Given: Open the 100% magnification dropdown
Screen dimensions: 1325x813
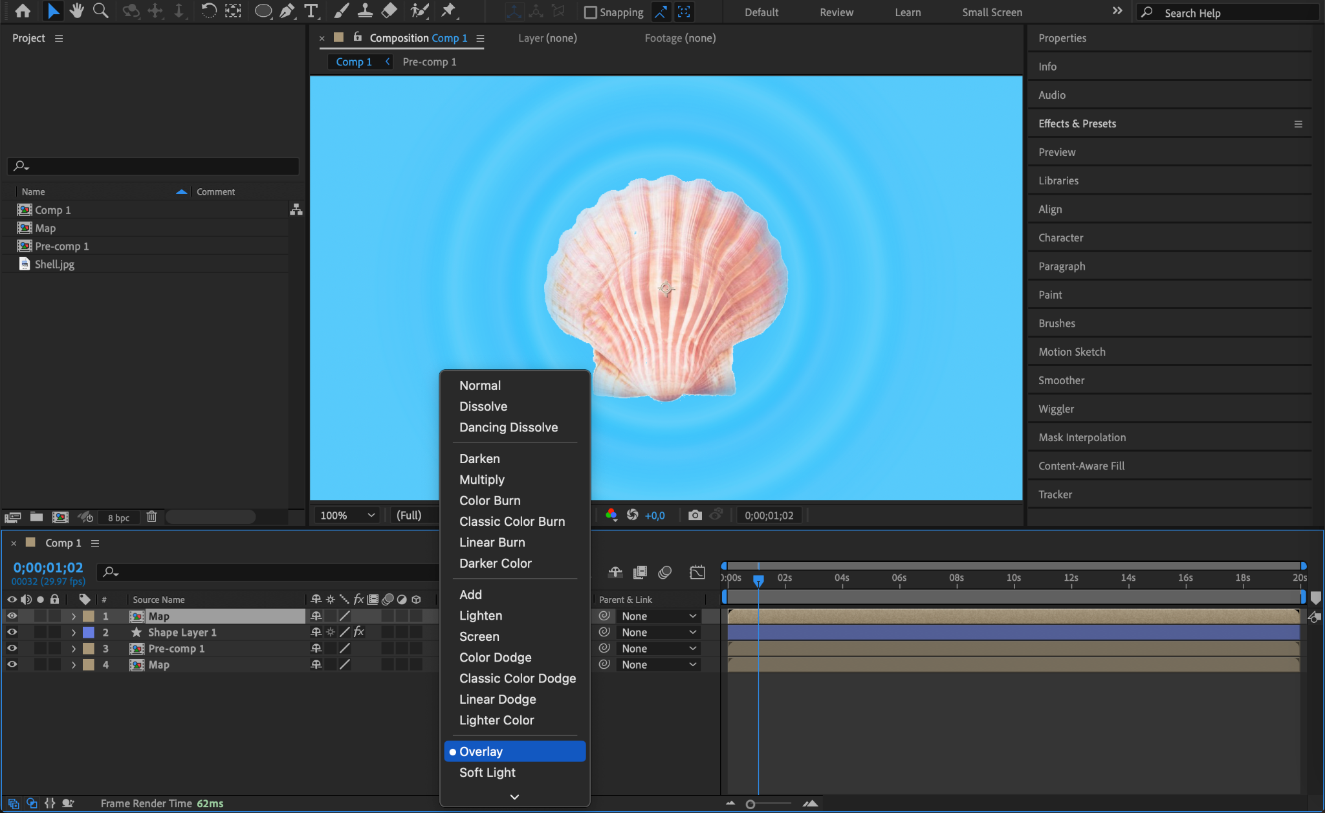Looking at the screenshot, I should click(x=347, y=515).
